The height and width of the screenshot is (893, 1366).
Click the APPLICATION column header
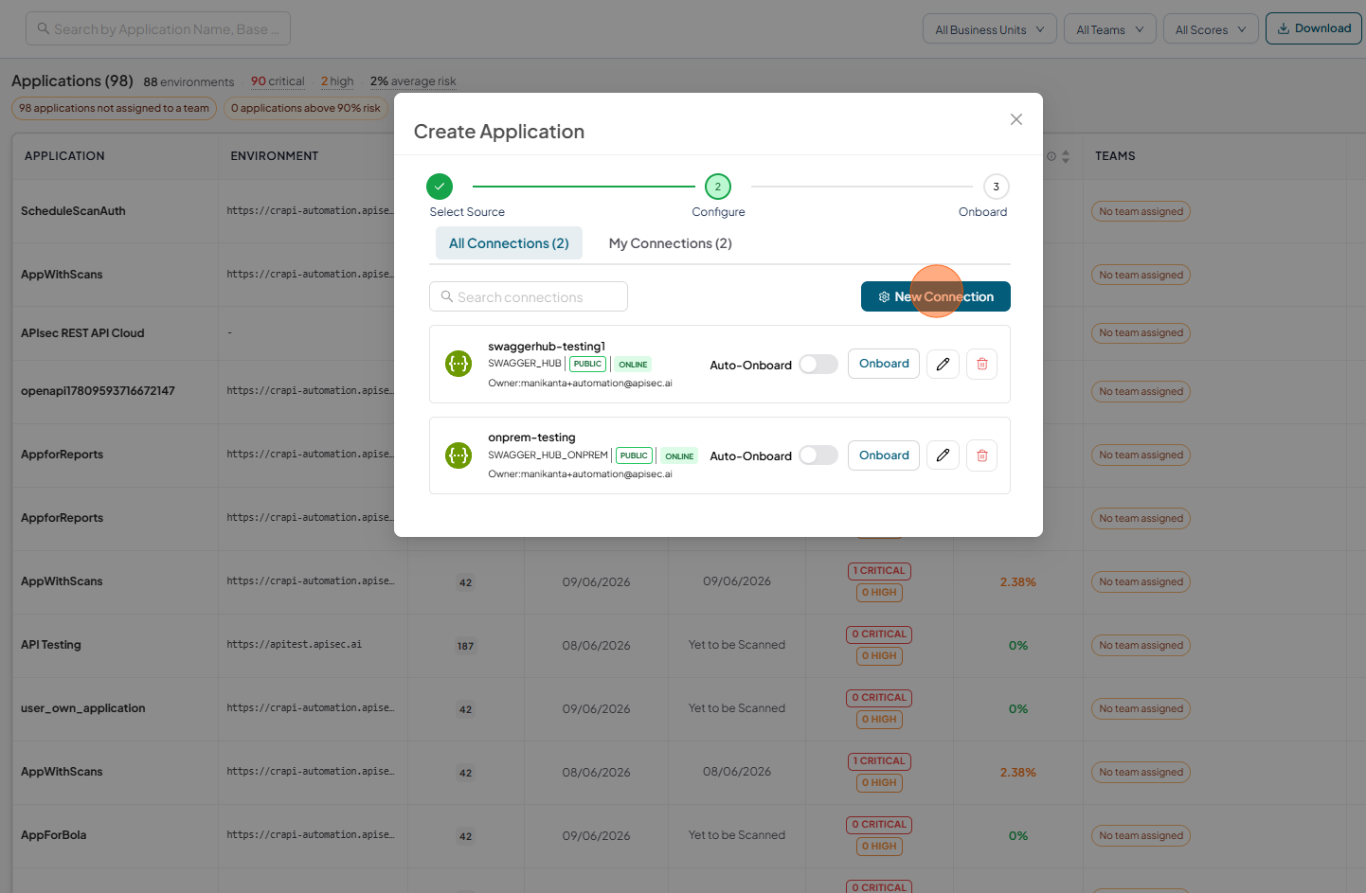(x=64, y=156)
